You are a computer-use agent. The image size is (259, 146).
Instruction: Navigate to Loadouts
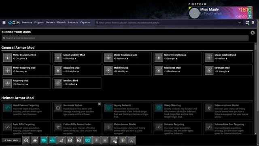point(73,22)
